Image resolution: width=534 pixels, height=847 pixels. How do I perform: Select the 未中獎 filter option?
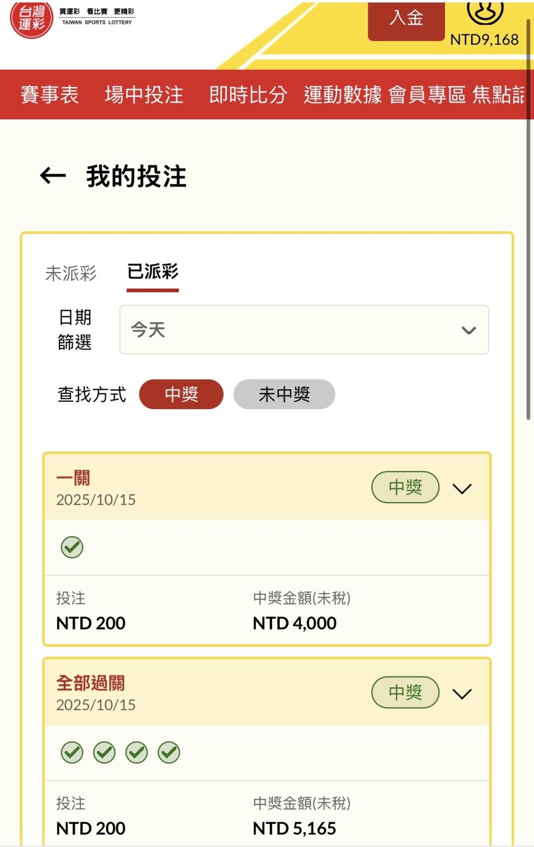(284, 394)
